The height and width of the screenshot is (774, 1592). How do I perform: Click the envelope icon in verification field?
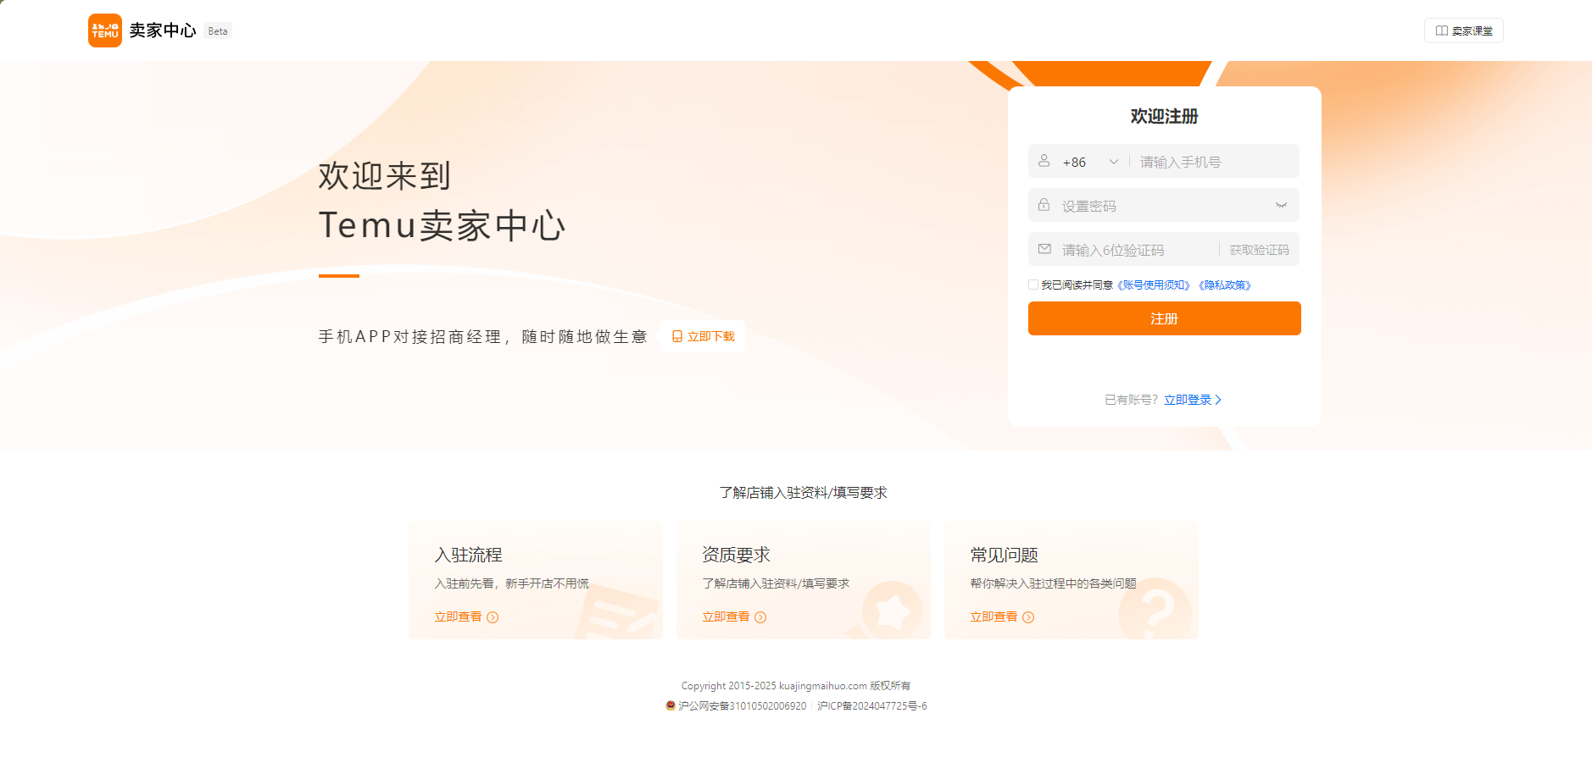tap(1044, 249)
